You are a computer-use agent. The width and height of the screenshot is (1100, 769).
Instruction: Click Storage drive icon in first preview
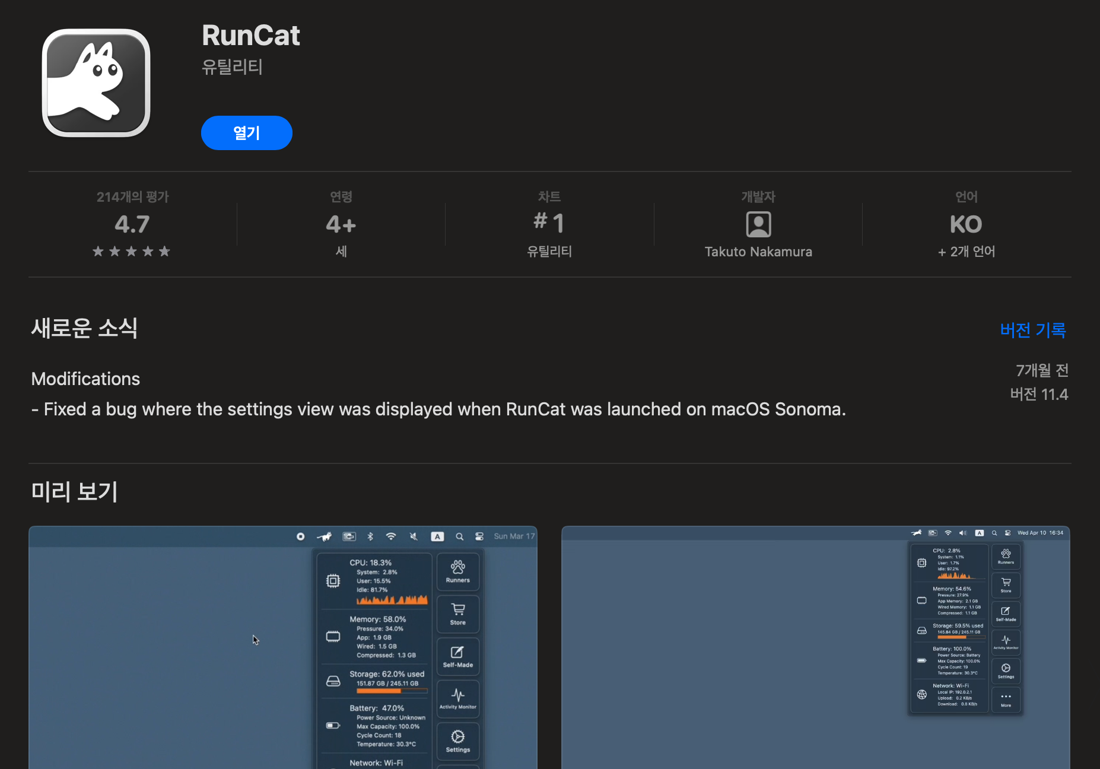click(333, 681)
